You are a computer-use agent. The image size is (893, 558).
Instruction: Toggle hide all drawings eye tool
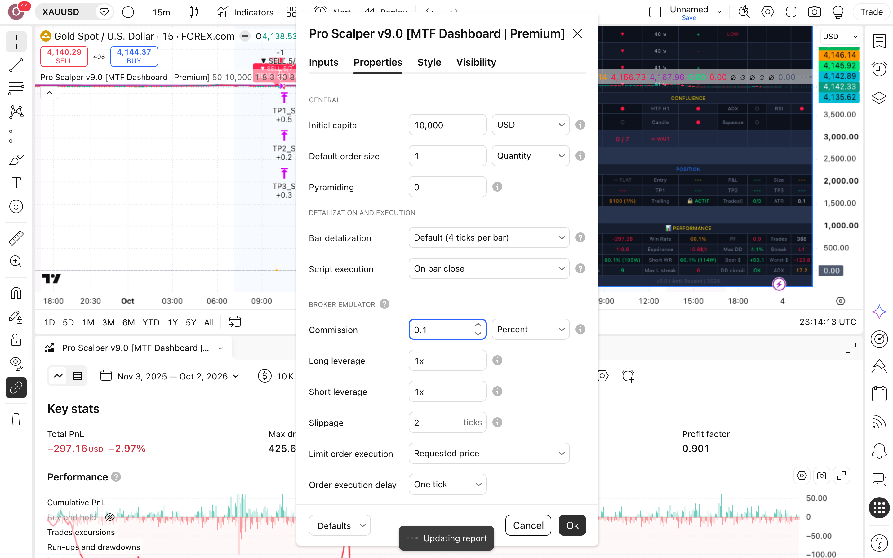(x=16, y=364)
